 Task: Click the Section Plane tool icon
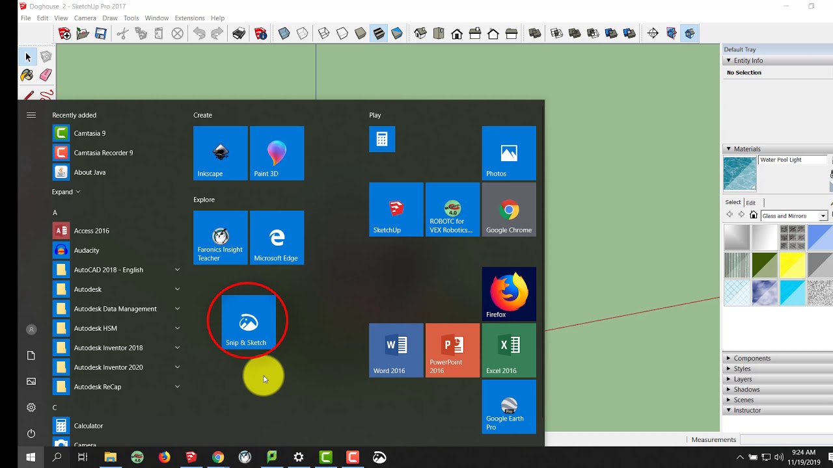(x=653, y=34)
